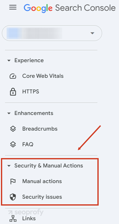The image size is (119, 224).
Task: Open the Manual actions page
Action: [x=42, y=181]
